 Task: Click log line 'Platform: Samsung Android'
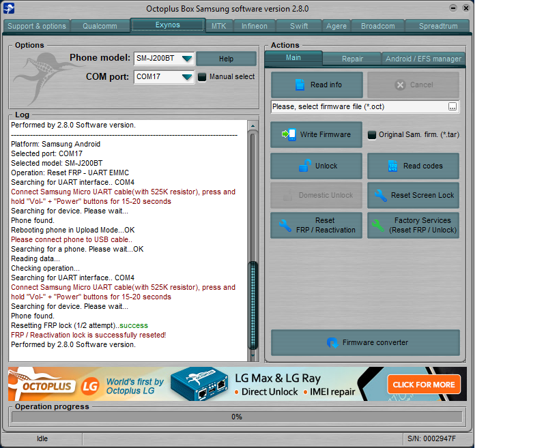[55, 145]
